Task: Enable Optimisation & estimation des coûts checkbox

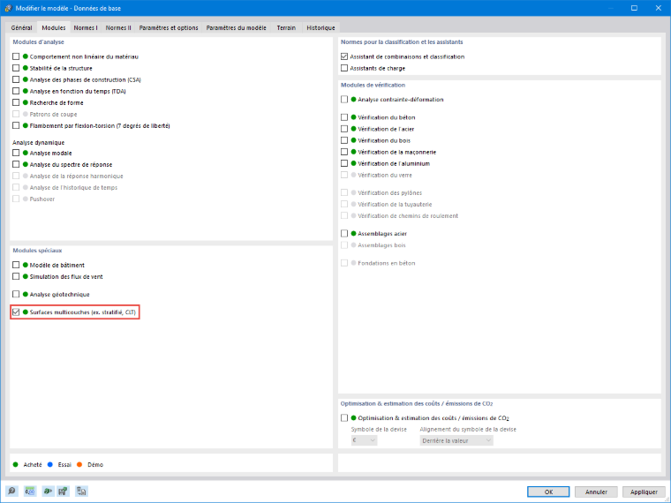Action: [344, 418]
